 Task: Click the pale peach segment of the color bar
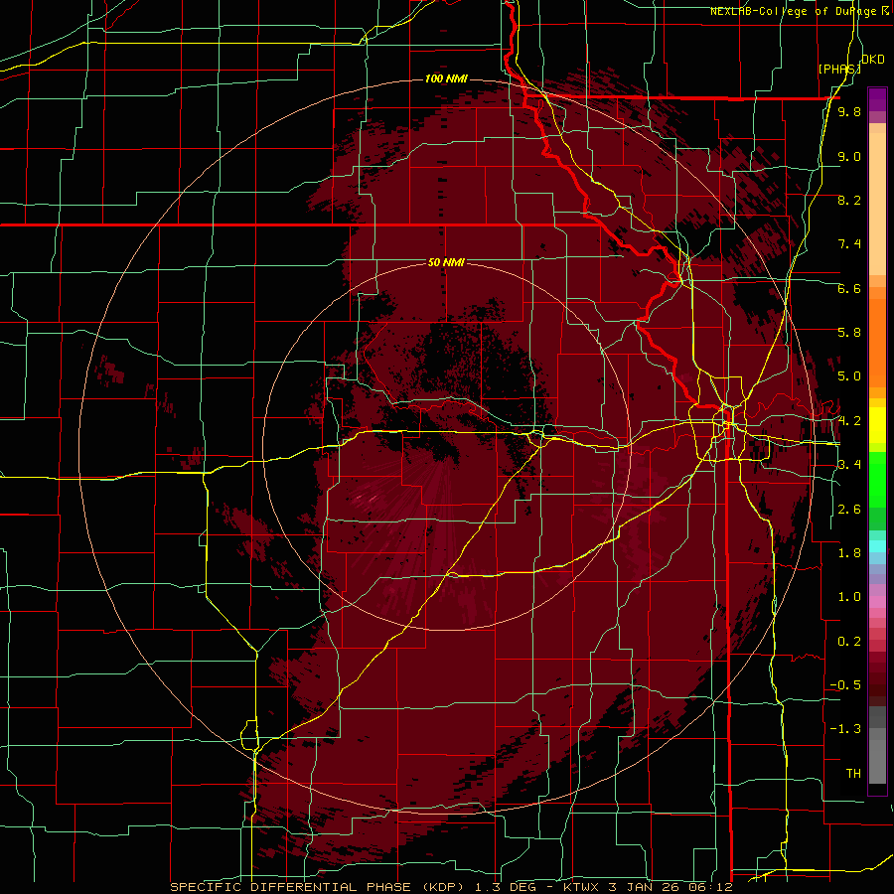(x=877, y=206)
